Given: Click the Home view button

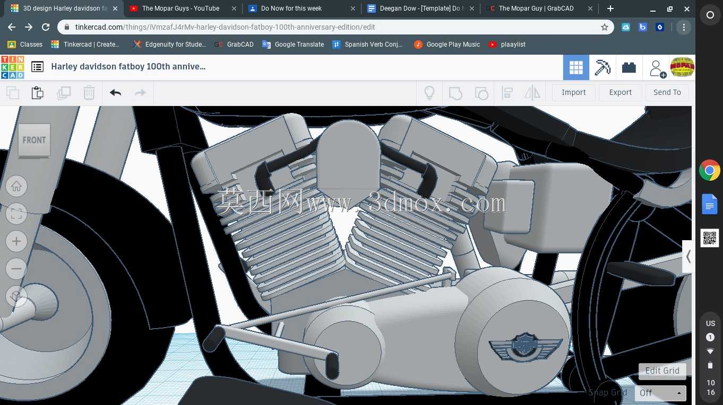Looking at the screenshot, I should click(16, 186).
